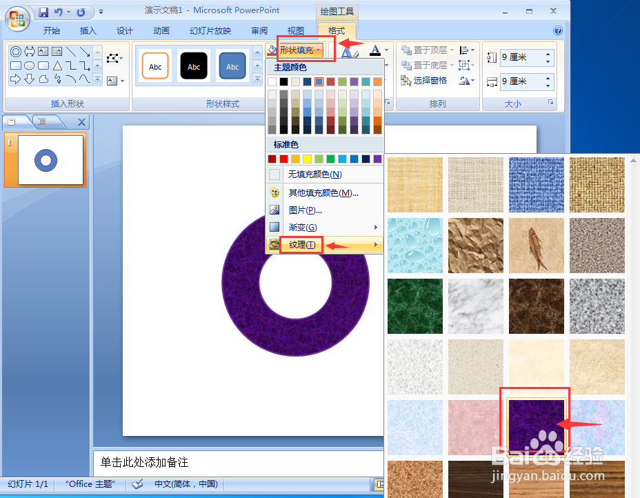
Task: Choose 其他填充颜色 (More Fill Colors) item
Action: pyautogui.click(x=325, y=192)
